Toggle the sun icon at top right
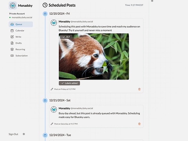 coord(152,1)
